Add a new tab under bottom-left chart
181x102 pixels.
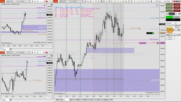11,100
